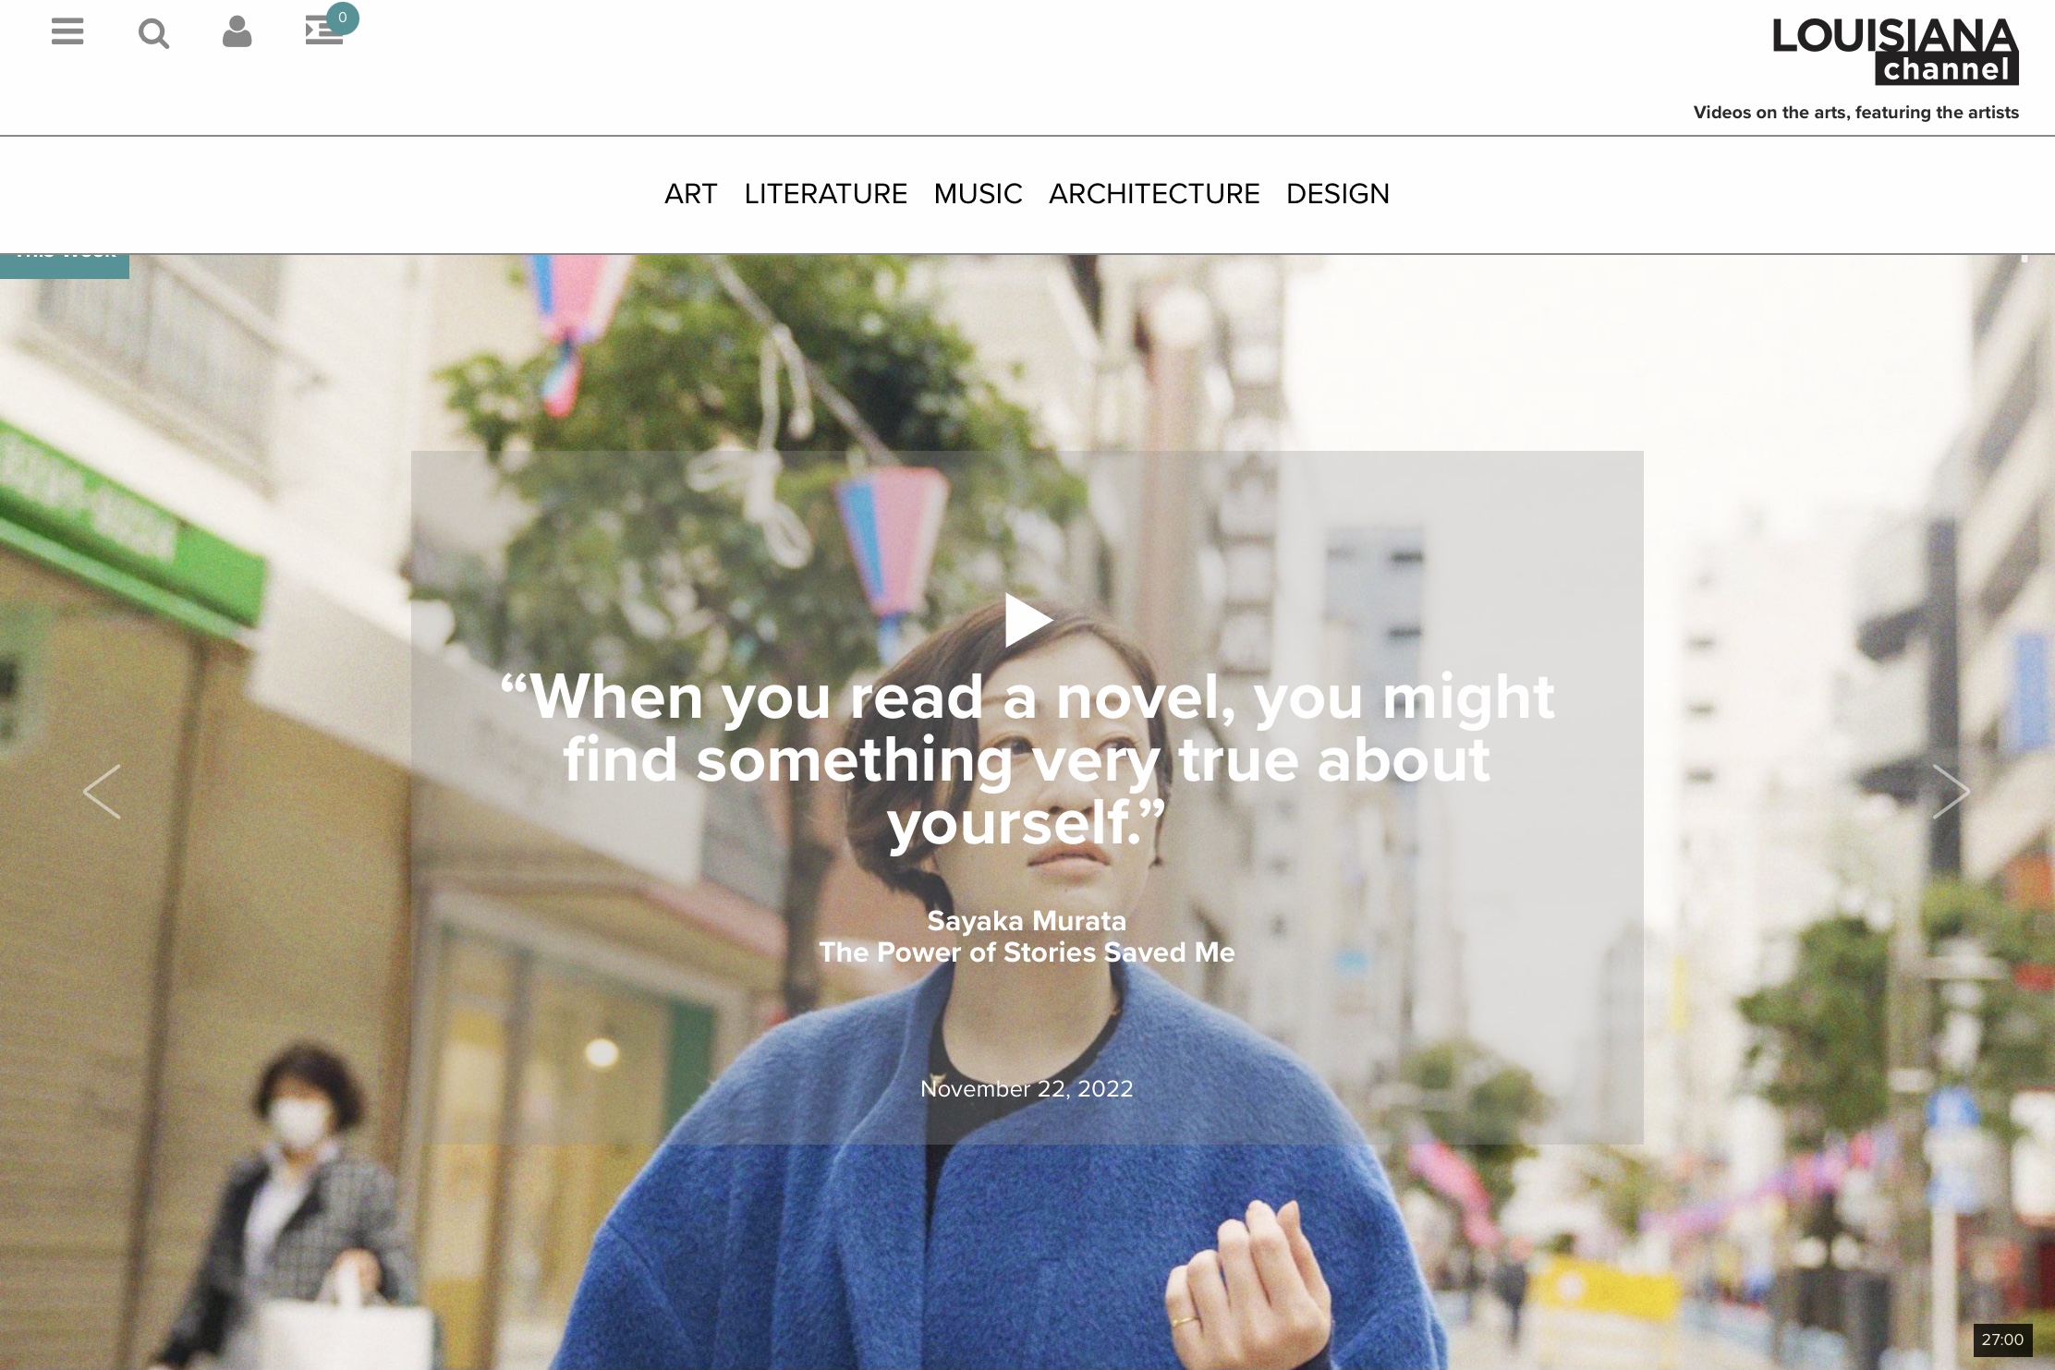Click the novel quote headline
This screenshot has width=2055, height=1370.
(x=1027, y=759)
